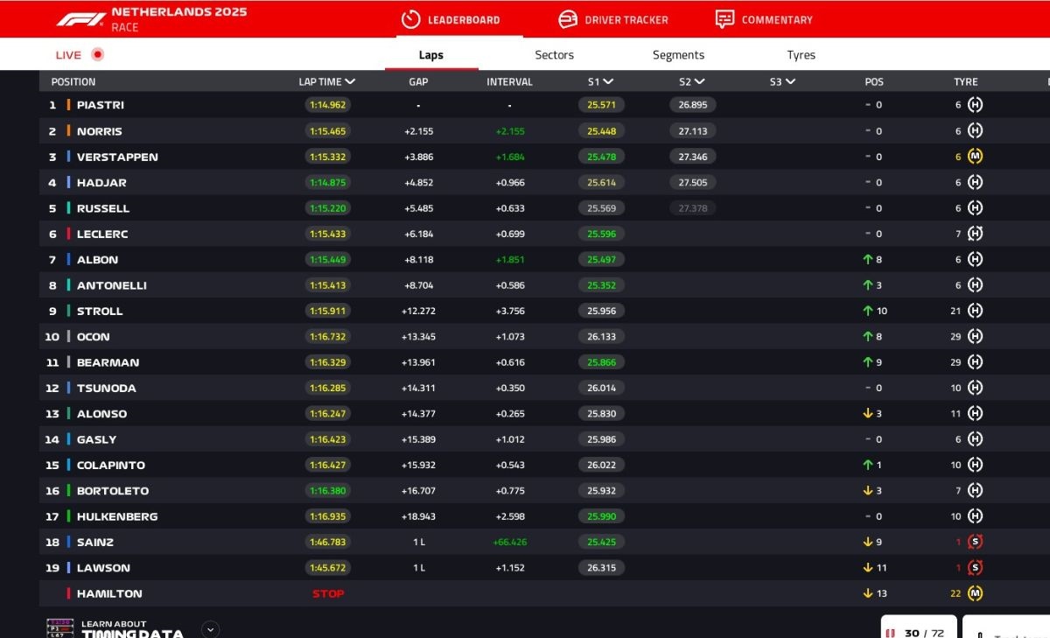
Task: Click Verstappen's medium tyre icon
Action: tap(975, 157)
